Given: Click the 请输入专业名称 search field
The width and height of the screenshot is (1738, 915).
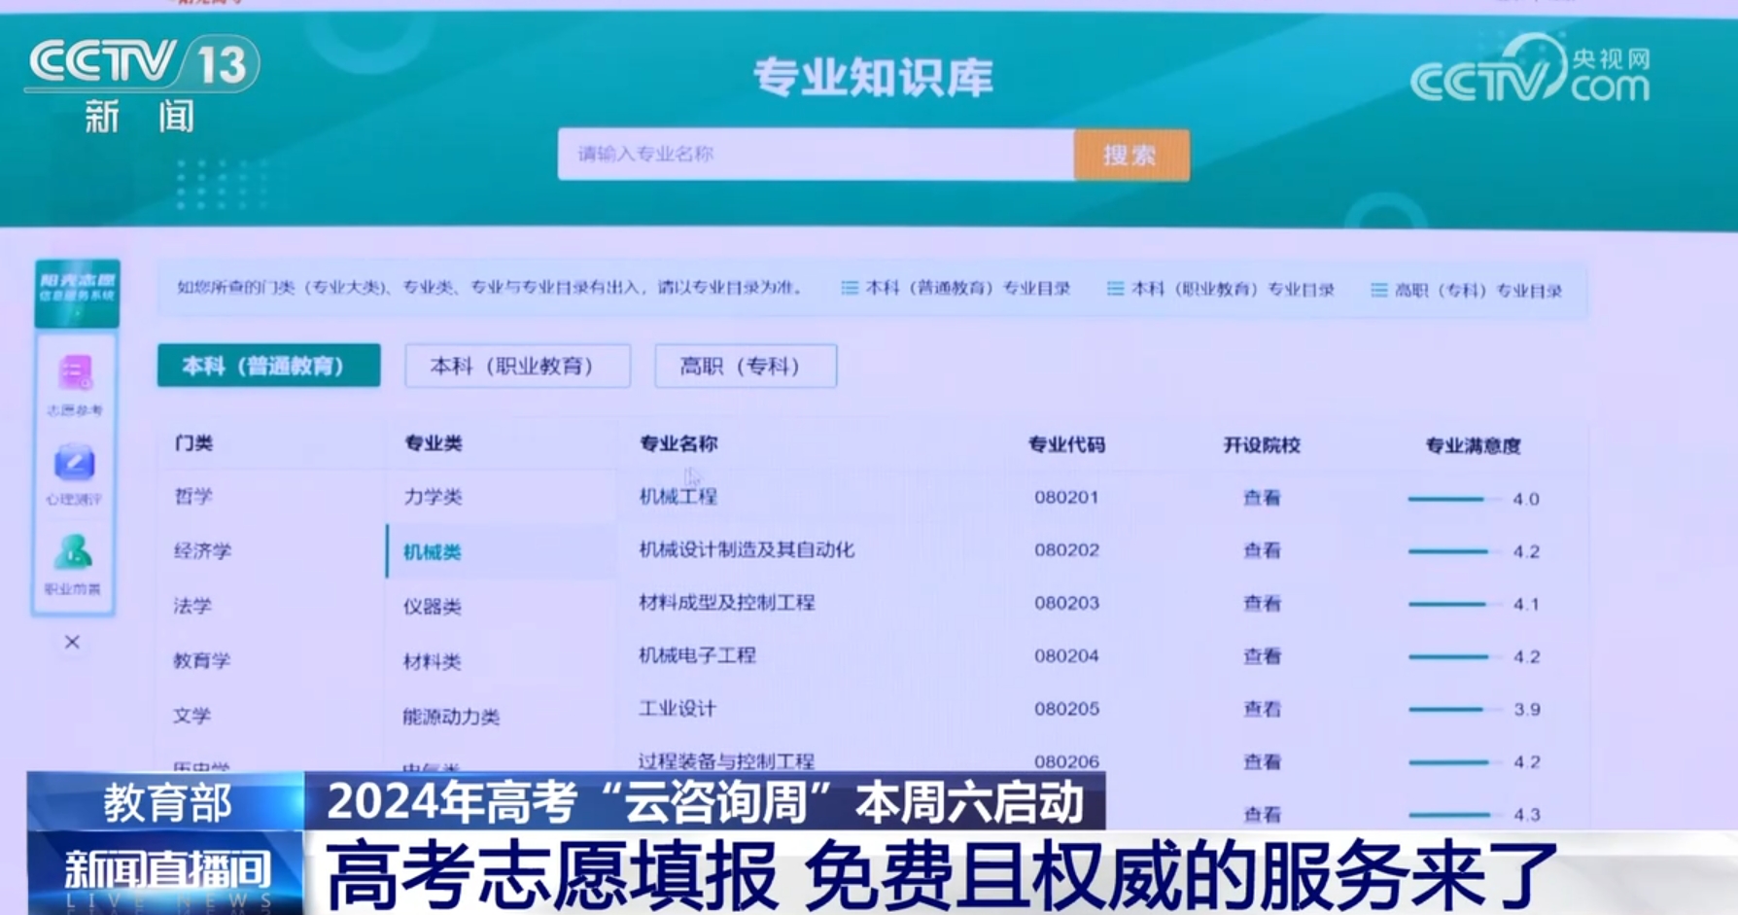Looking at the screenshot, I should [815, 154].
